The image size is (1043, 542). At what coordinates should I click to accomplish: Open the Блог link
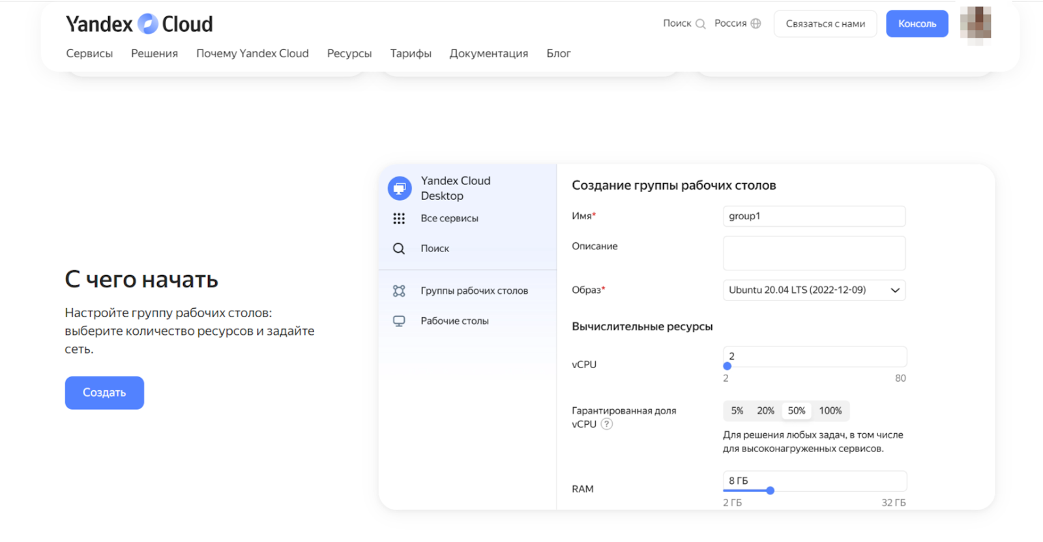tap(559, 53)
